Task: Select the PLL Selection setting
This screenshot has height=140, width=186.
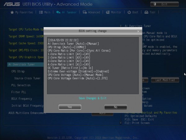Action: (21, 85)
